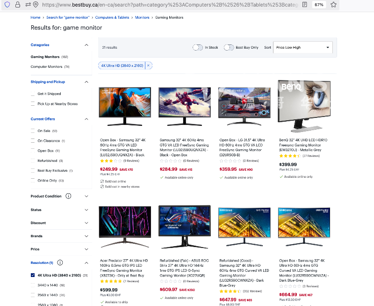Uncheck the 4K Ultra HD resolution checkbox
374x306 pixels.
(33, 275)
